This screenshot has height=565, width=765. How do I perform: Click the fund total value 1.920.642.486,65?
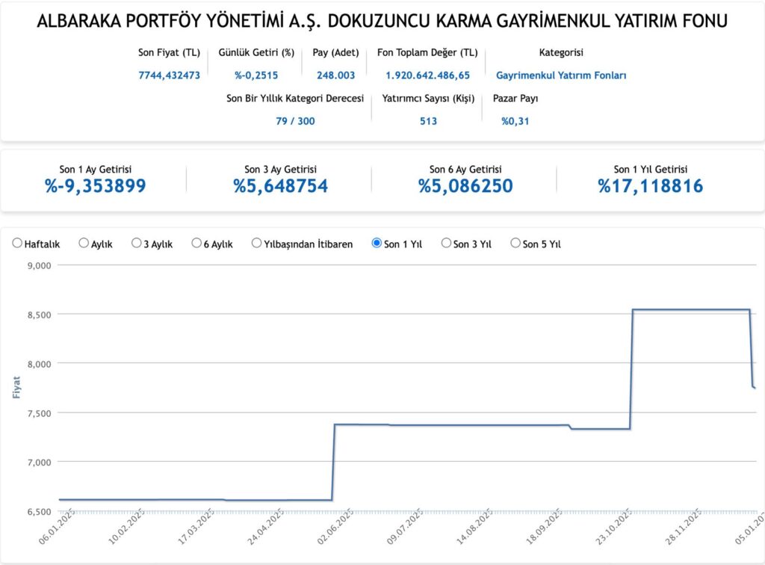tap(427, 75)
